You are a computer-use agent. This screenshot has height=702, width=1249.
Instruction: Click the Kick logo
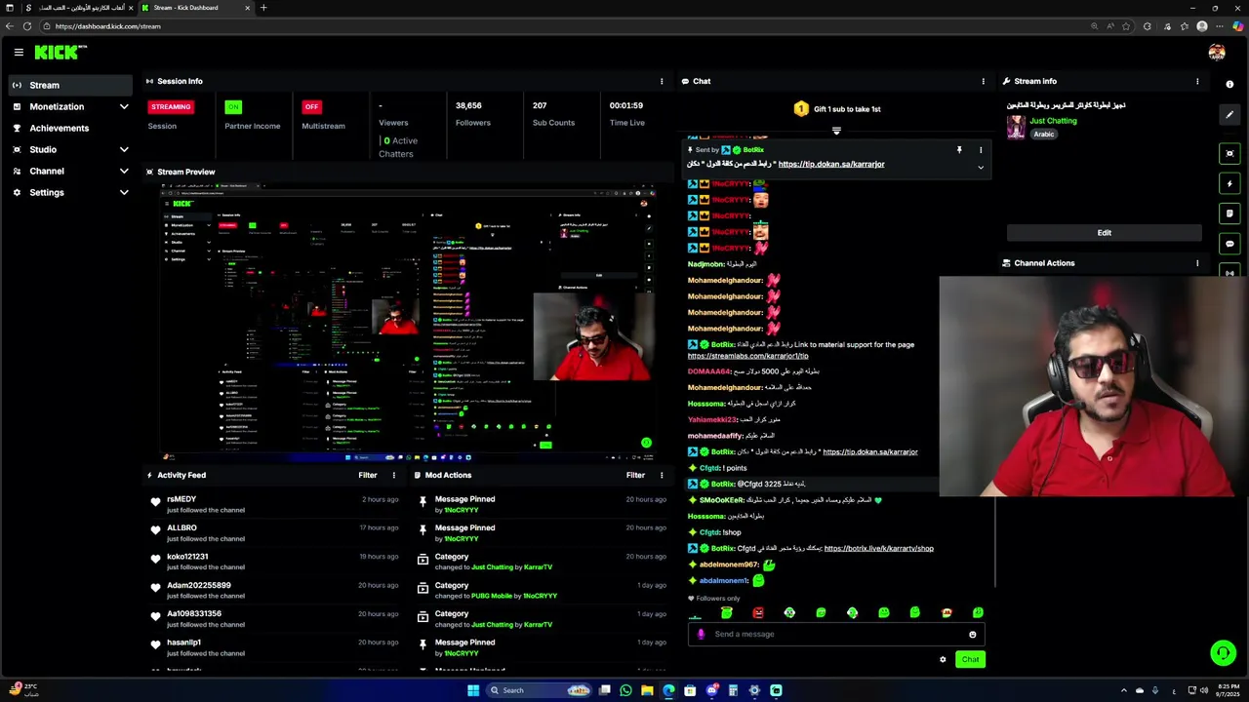(x=60, y=53)
